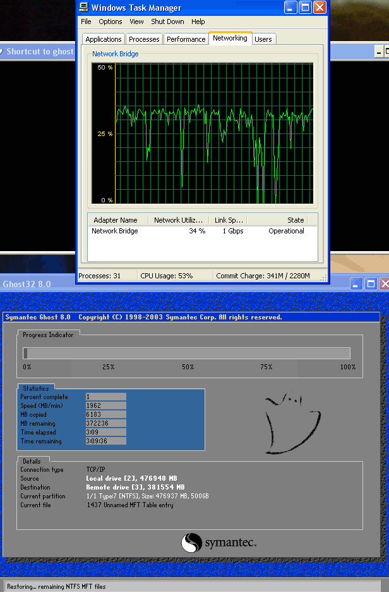Open the View menu in Task Manager

(136, 22)
